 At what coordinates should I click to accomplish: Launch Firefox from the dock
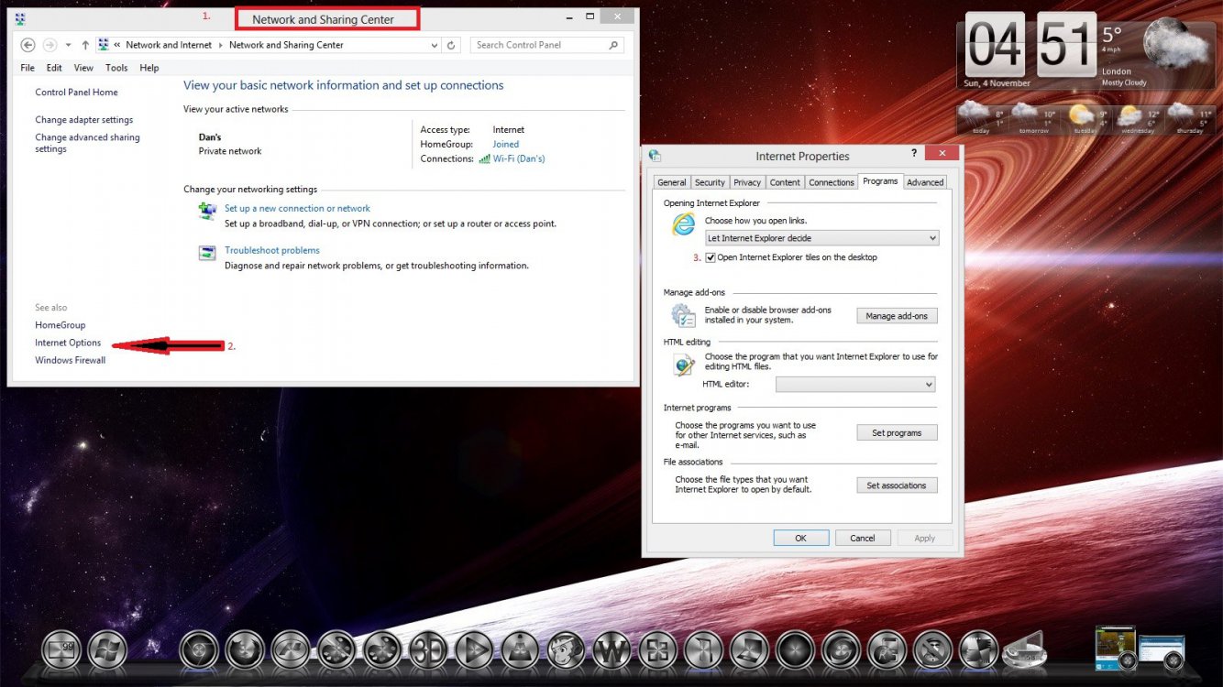[x=245, y=649]
